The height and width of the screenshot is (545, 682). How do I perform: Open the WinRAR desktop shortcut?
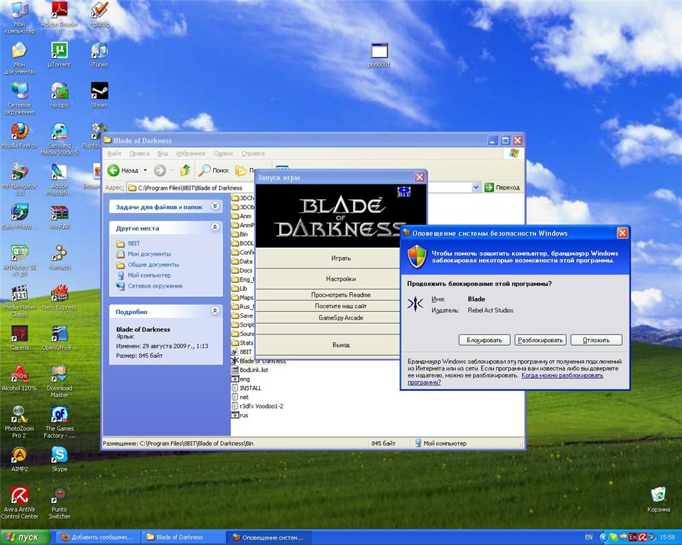click(x=59, y=213)
